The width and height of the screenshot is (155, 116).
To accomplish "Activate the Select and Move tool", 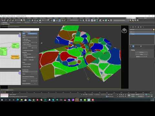I will (x=32, y=20).
